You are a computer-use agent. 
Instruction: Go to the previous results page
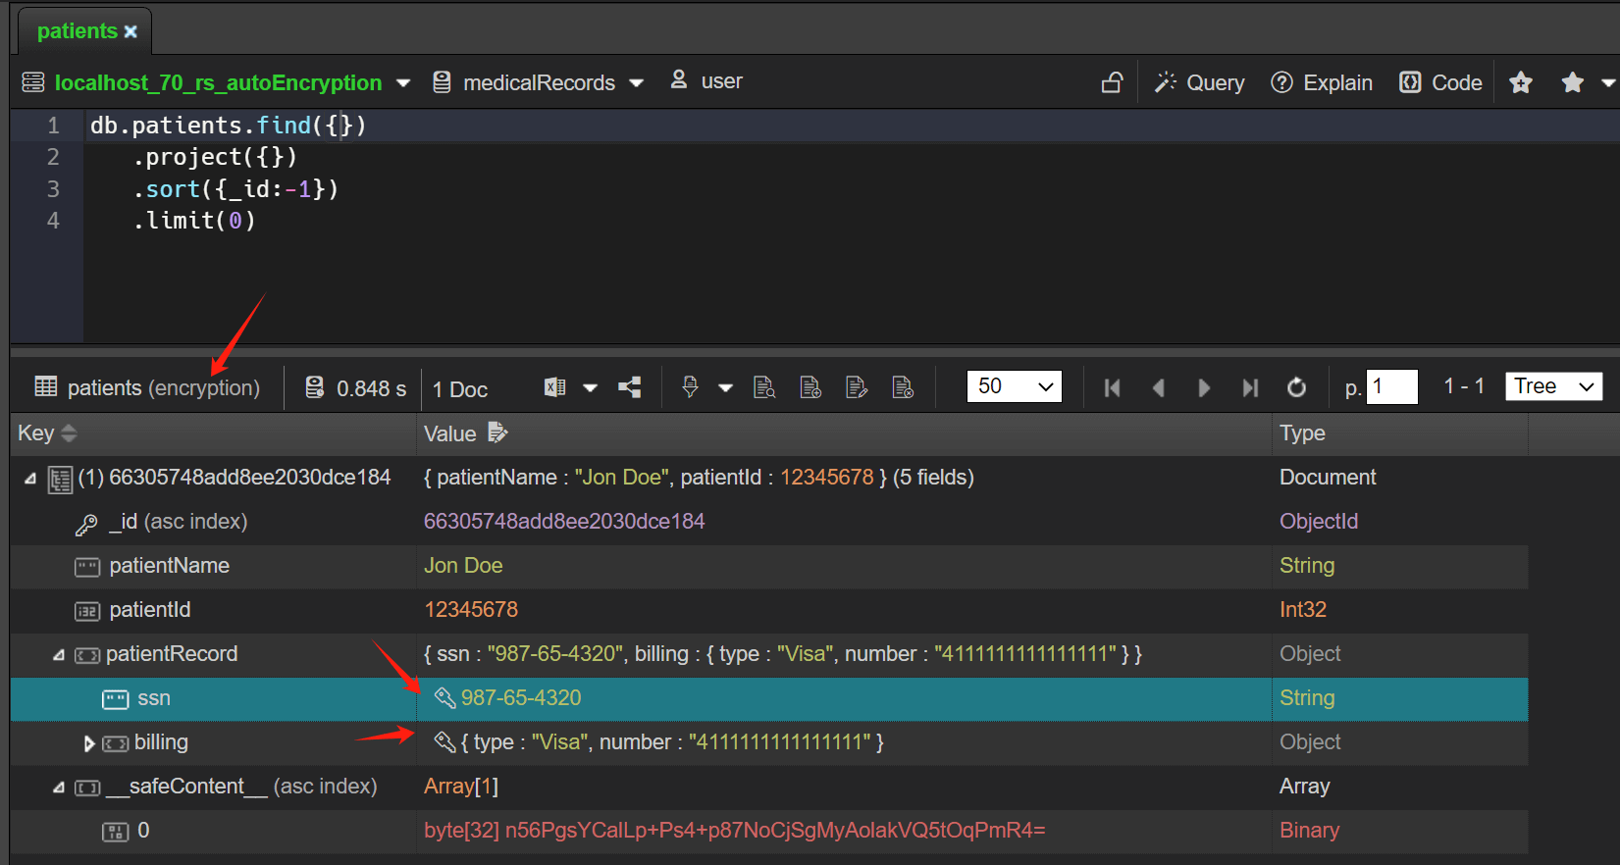coord(1158,388)
